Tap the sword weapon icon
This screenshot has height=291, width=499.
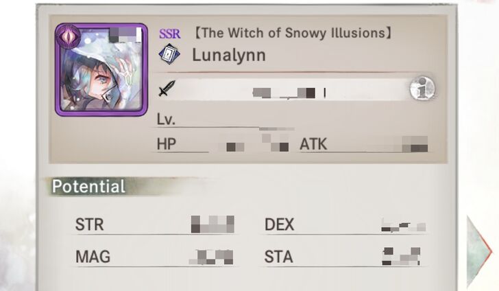(167, 89)
